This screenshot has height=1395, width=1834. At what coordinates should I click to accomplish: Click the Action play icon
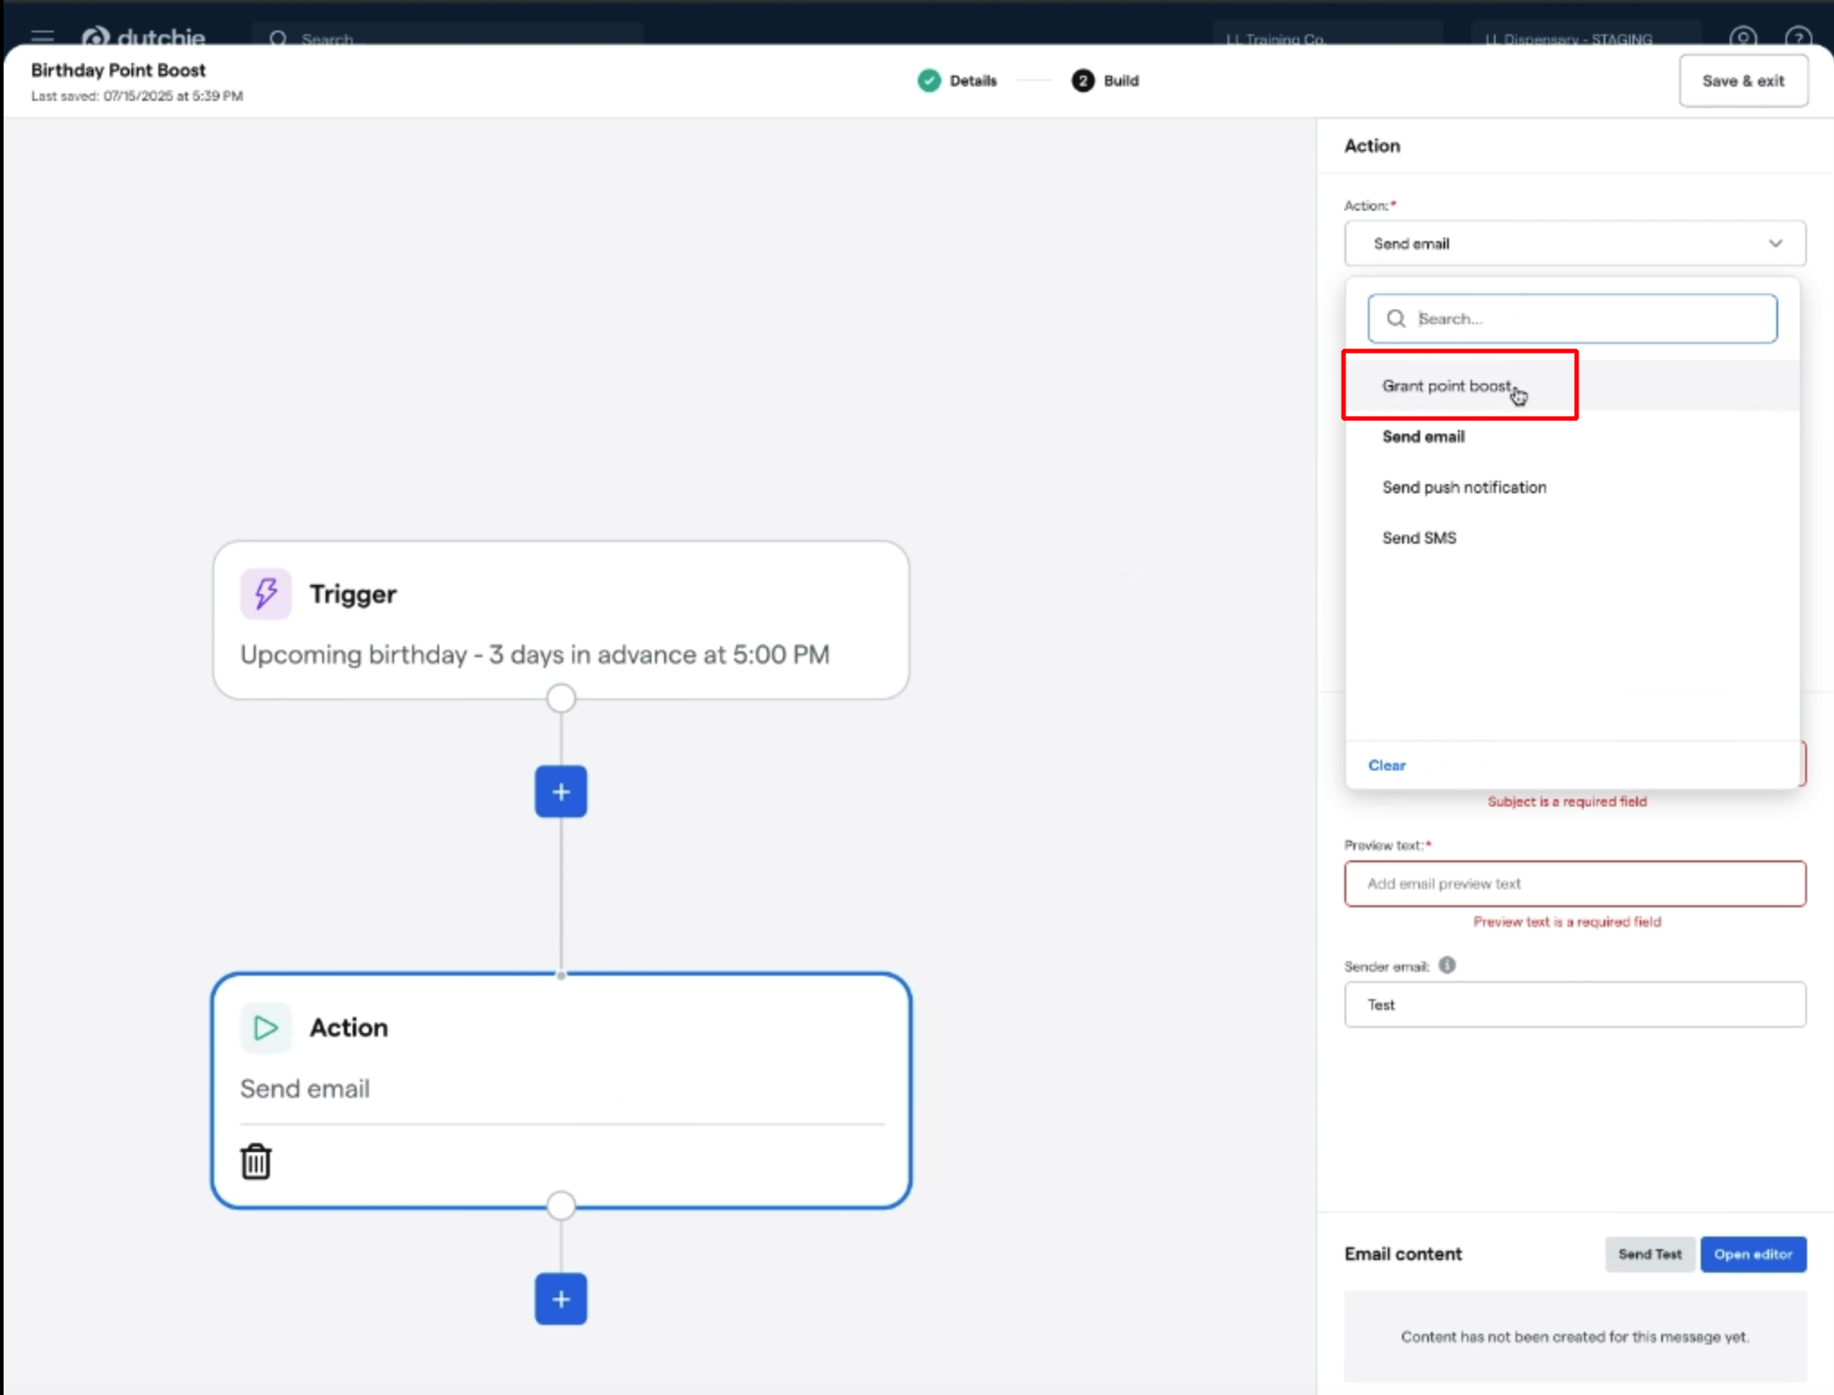pyautogui.click(x=265, y=1028)
